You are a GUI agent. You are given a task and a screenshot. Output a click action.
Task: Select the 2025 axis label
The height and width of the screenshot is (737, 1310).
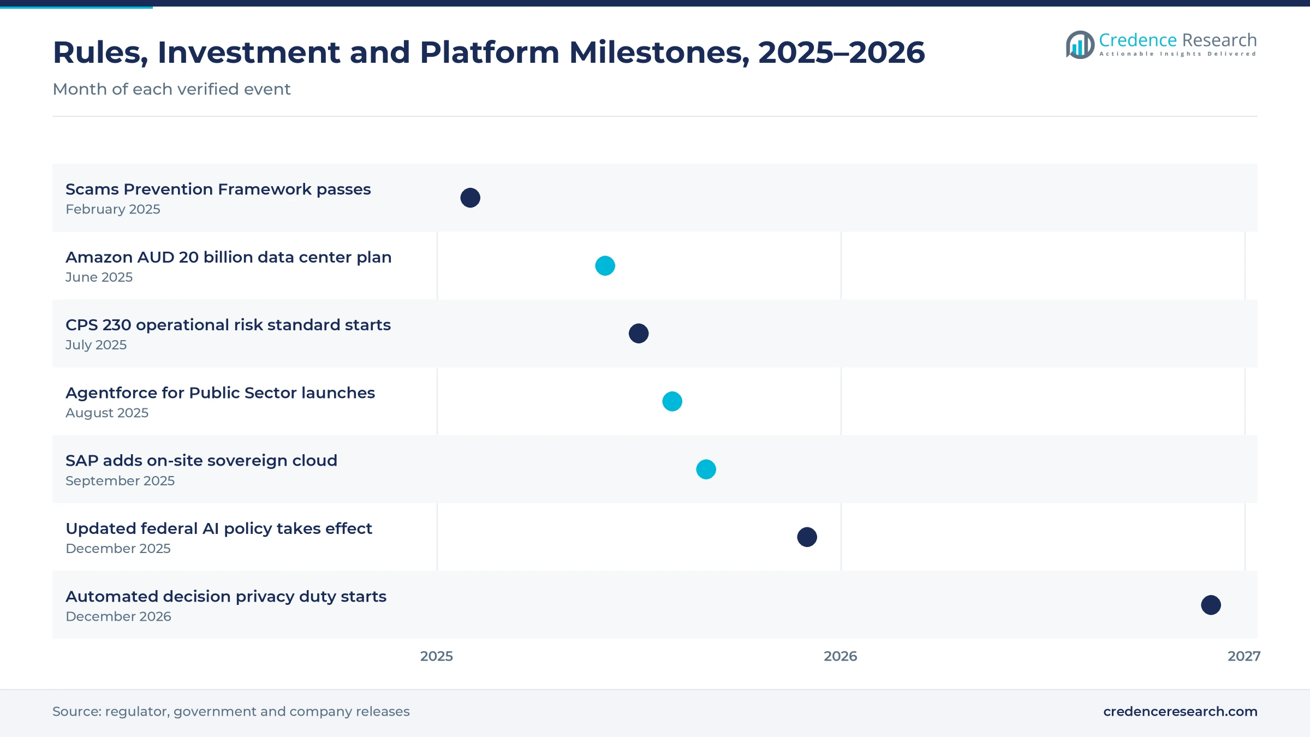tap(437, 656)
